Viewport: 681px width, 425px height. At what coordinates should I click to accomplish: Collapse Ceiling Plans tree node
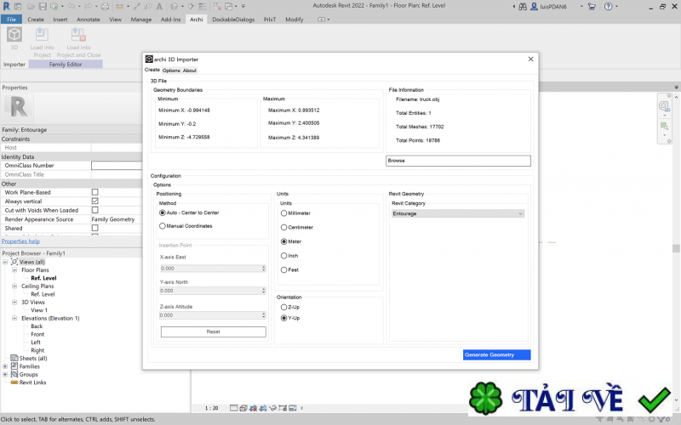(x=14, y=286)
